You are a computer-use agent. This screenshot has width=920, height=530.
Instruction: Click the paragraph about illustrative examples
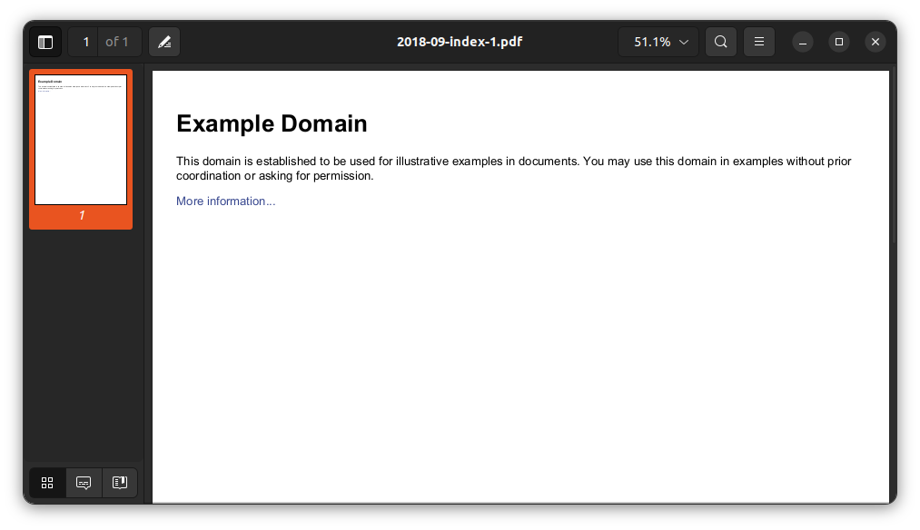click(x=513, y=168)
